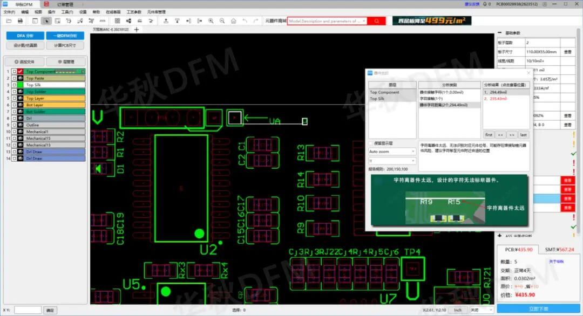Expand the component search box dropdown arrow
This screenshot has height=316, width=583.
click(364, 21)
